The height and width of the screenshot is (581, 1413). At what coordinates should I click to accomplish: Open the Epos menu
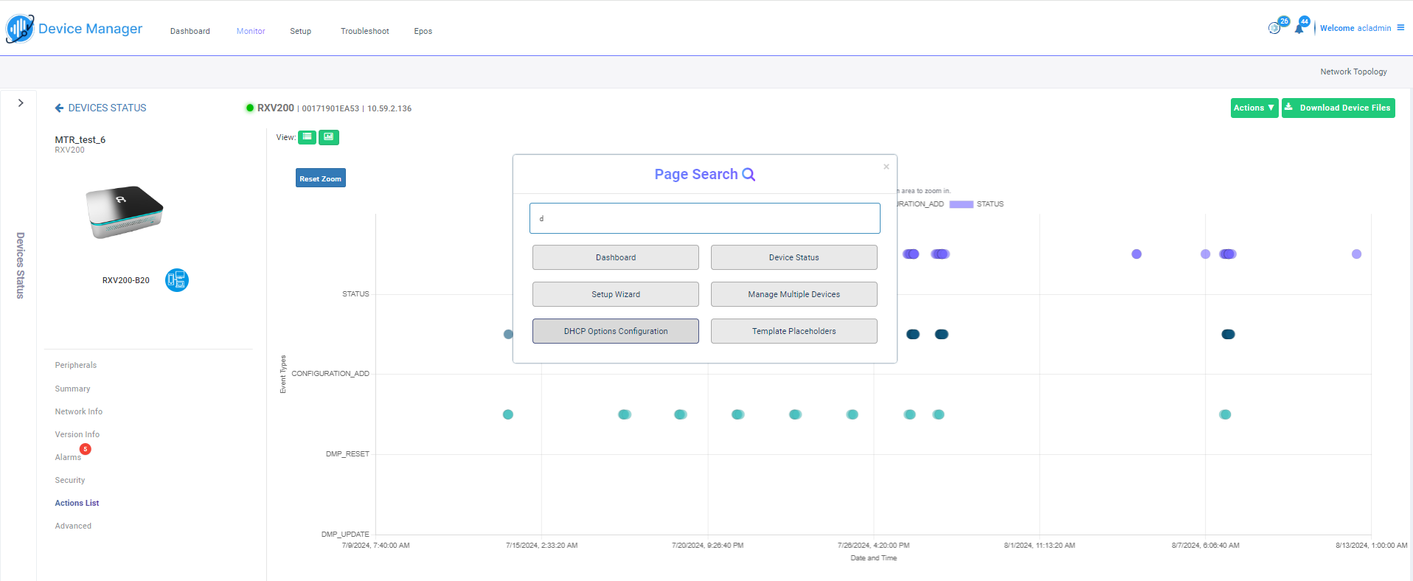pyautogui.click(x=423, y=31)
